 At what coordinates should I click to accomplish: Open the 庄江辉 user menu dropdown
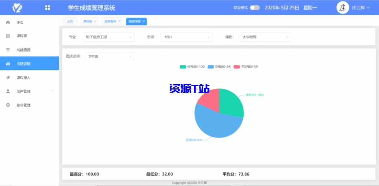(x=360, y=8)
